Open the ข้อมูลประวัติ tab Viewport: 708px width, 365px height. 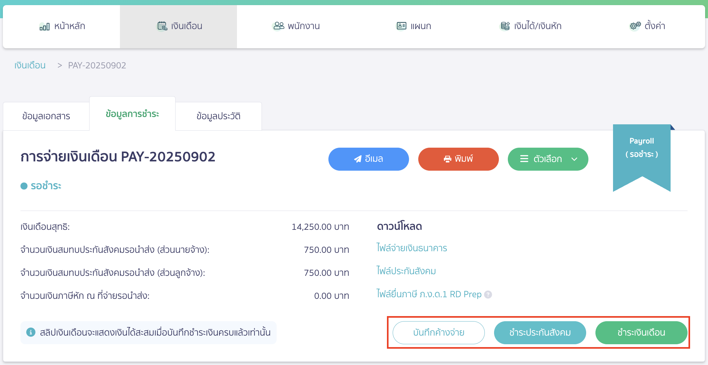(218, 116)
